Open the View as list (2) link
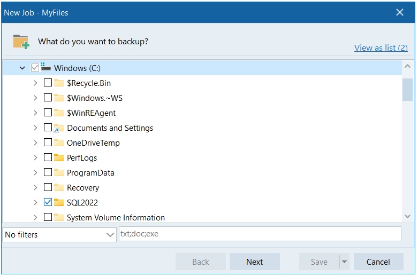This screenshot has width=418, height=277. (381, 48)
